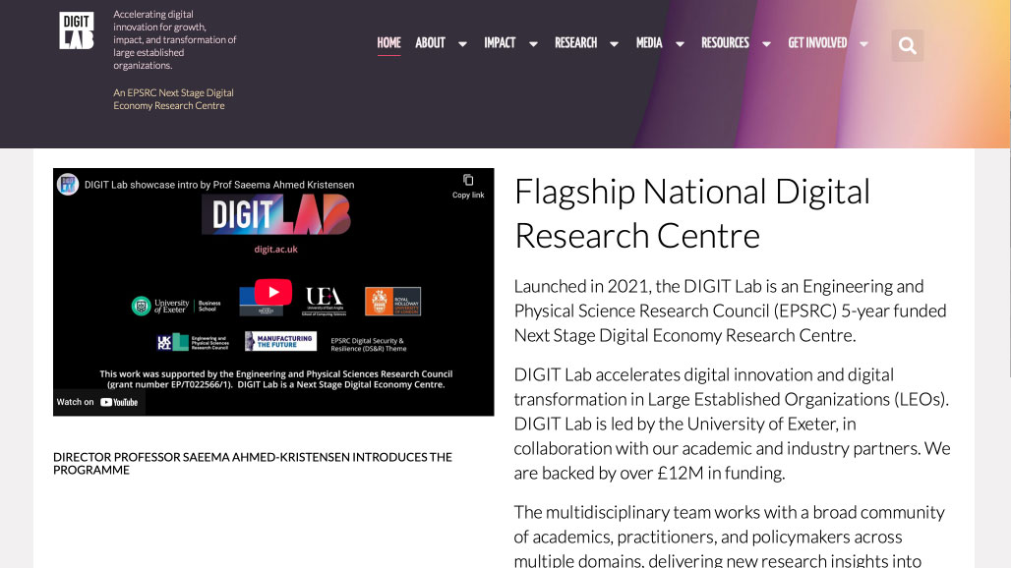Image resolution: width=1011 pixels, height=568 pixels.
Task: Click the caption 'DIRECTOR PROFESSOR SAEEMA AHMED-KRISTENSEN INTRODUCES THE PROGRAMME'
Action: click(x=253, y=463)
